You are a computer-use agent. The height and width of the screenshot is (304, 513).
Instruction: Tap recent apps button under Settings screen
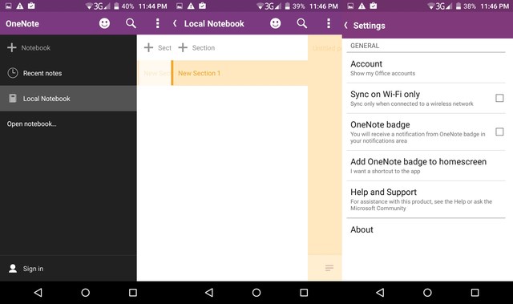click(x=475, y=292)
